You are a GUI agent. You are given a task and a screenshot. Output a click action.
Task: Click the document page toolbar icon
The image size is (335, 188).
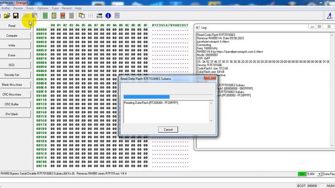pyautogui.click(x=117, y=16)
